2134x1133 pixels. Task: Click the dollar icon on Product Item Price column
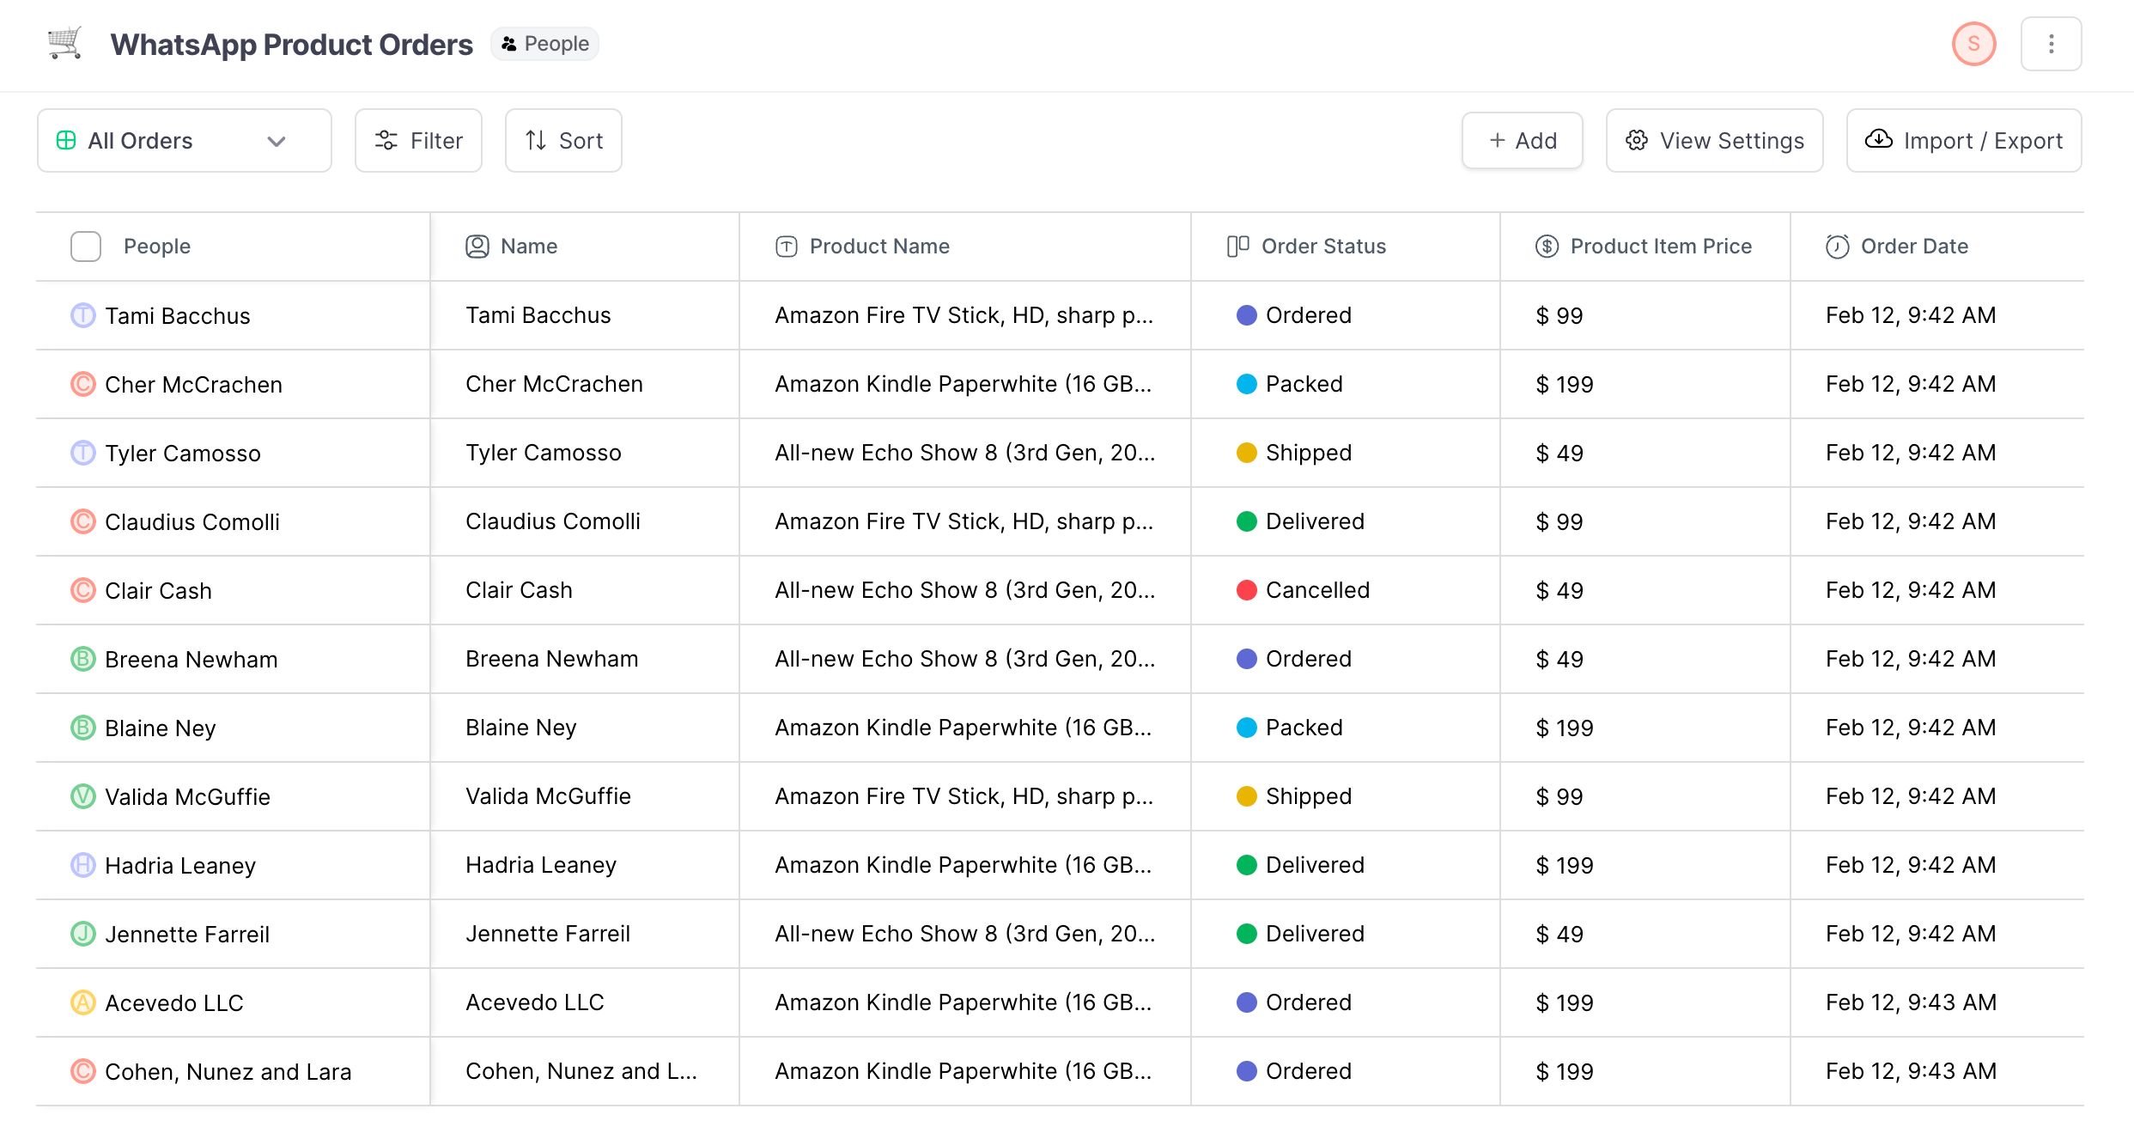pos(1546,246)
